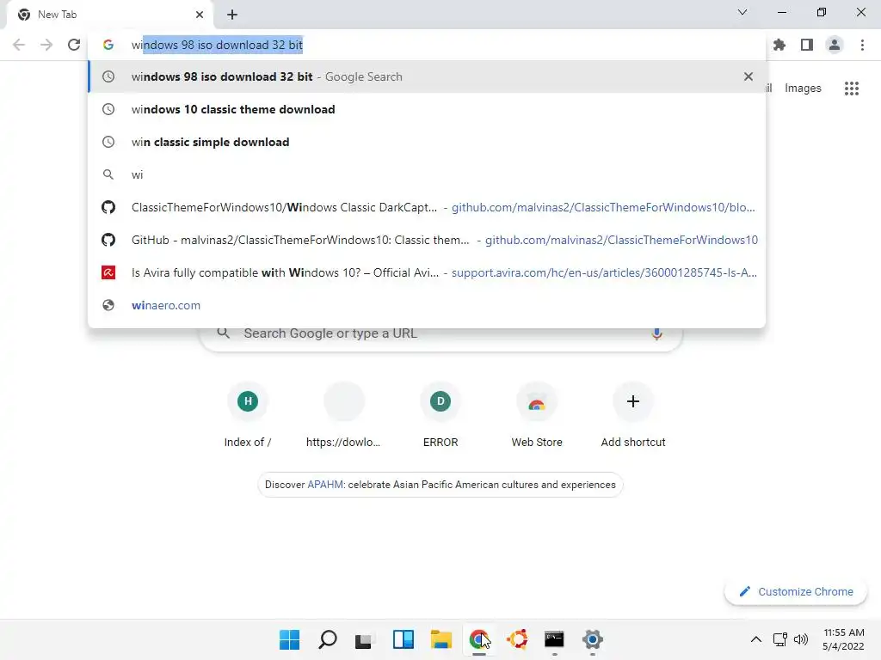Click the Chrome taskbar icon
Image resolution: width=881 pixels, height=660 pixels.
point(478,639)
